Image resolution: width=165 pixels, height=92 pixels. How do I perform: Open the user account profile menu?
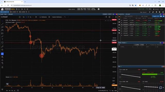tap(158, 9)
